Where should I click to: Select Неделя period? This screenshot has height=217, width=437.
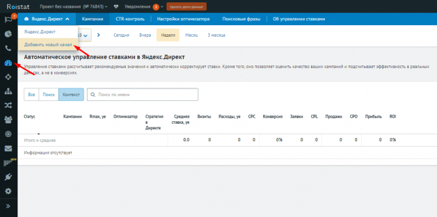[168, 35]
